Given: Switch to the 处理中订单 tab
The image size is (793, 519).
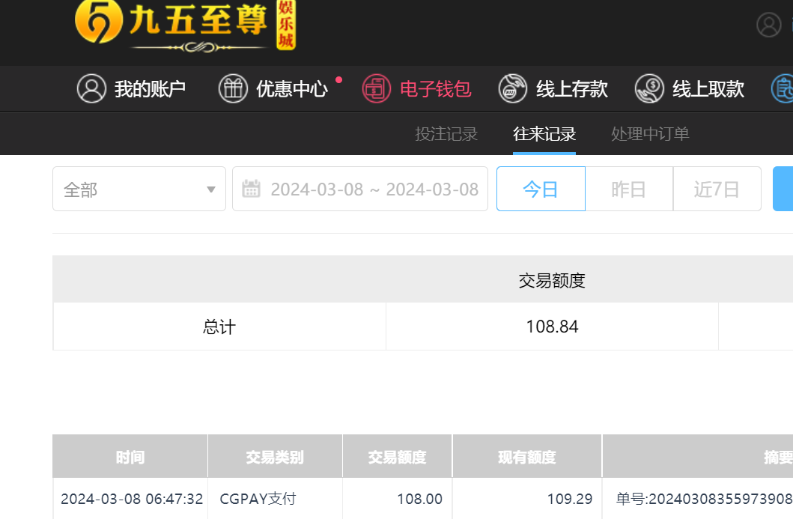Looking at the screenshot, I should click(650, 134).
